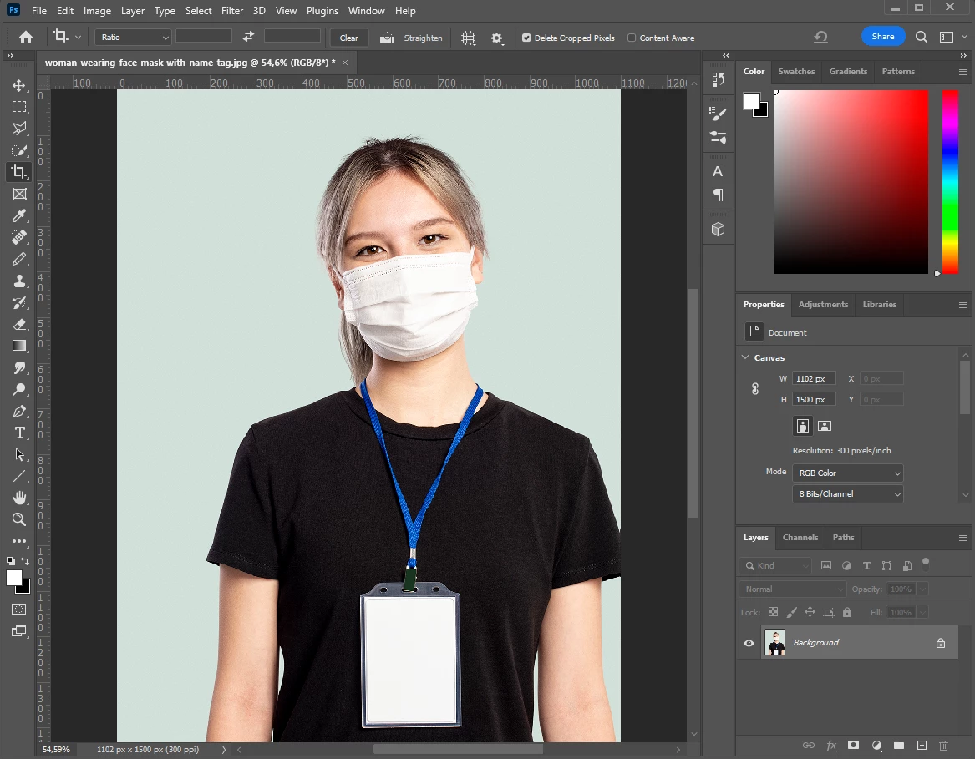
Task: Select the Polygonal Lasso tool
Action: pos(19,129)
